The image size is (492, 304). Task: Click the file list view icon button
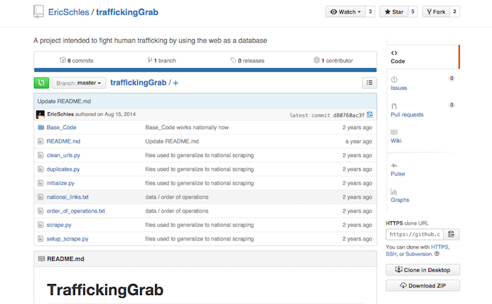tap(369, 83)
